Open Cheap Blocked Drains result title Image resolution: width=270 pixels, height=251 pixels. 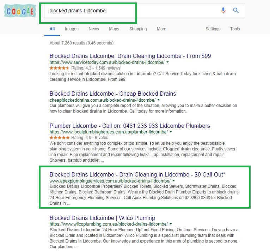tap(113, 94)
